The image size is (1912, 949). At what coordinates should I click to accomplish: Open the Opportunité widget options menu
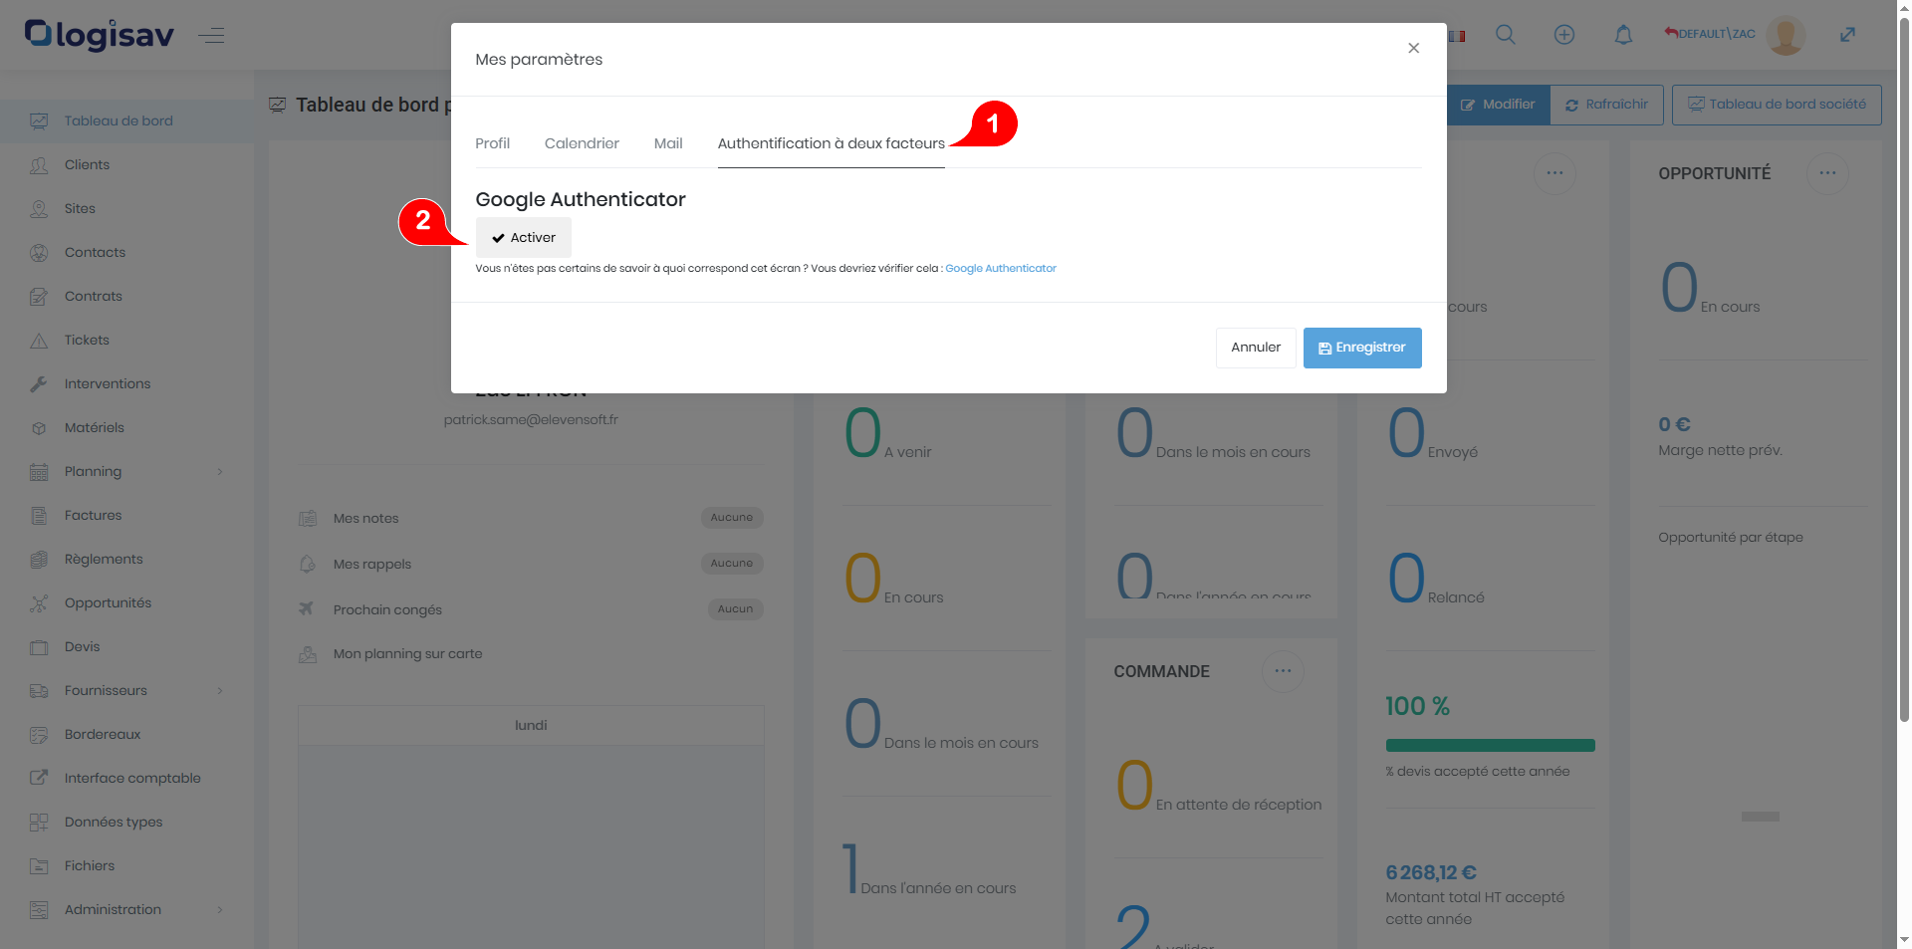tap(1826, 173)
